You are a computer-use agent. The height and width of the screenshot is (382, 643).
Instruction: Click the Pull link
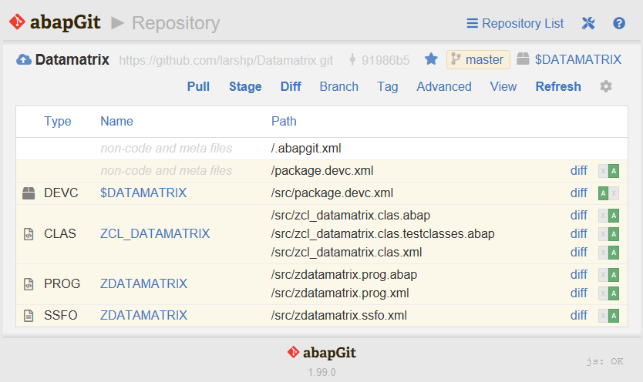[x=198, y=87]
